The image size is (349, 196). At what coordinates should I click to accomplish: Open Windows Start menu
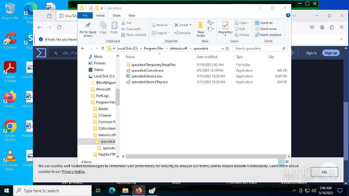point(7,191)
